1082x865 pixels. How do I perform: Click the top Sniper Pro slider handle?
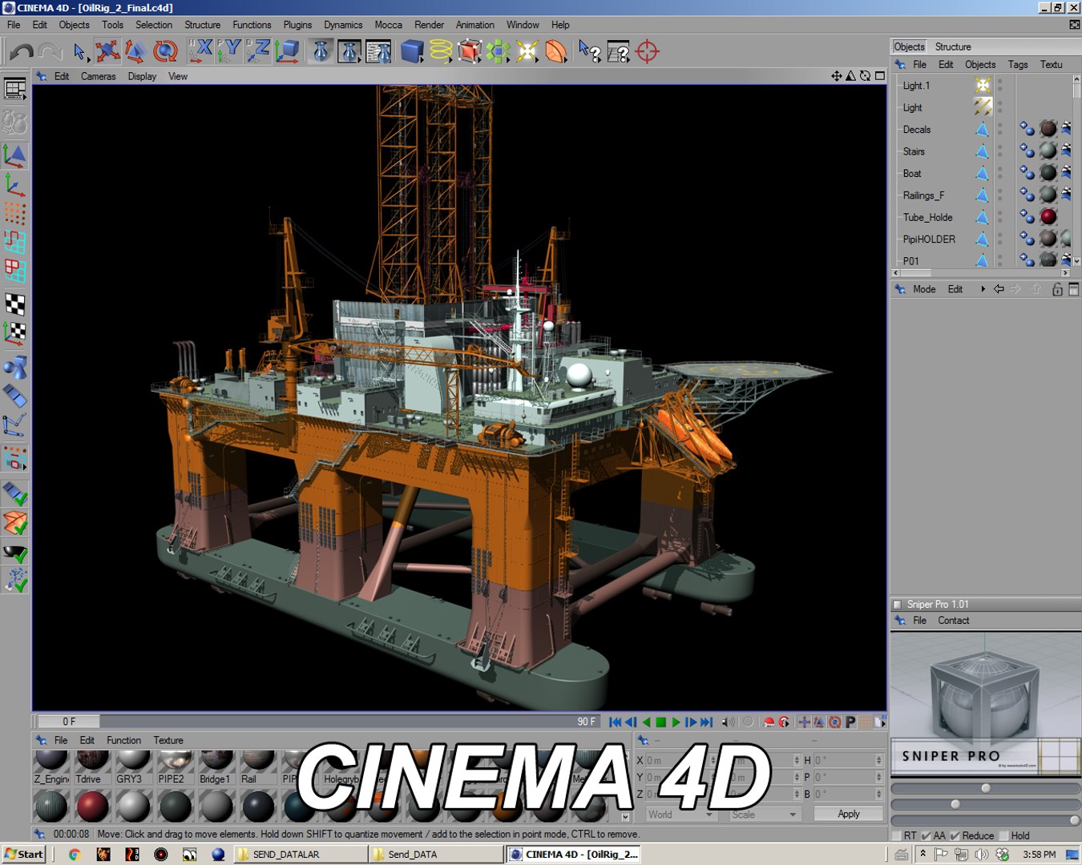[x=986, y=788]
